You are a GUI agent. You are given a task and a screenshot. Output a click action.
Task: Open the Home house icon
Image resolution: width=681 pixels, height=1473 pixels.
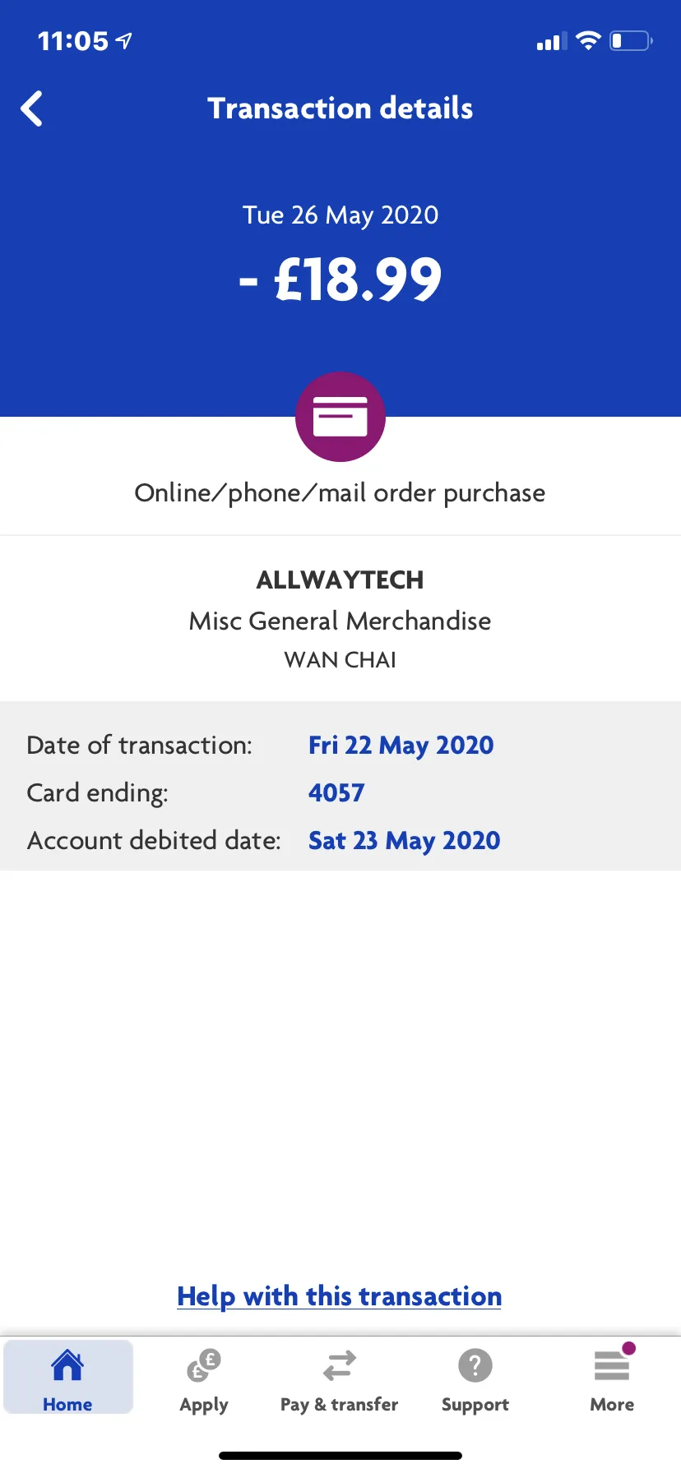(67, 1365)
